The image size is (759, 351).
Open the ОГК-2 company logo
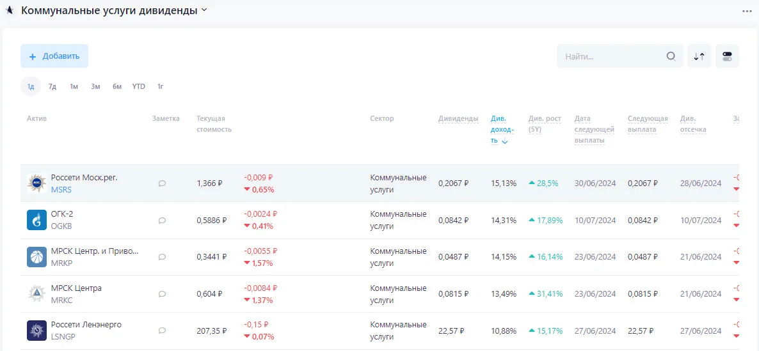click(36, 220)
